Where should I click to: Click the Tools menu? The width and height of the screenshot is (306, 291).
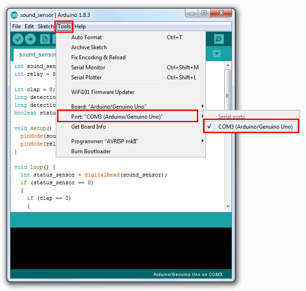[64, 26]
